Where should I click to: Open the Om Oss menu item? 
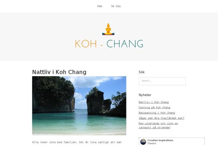(116, 6)
